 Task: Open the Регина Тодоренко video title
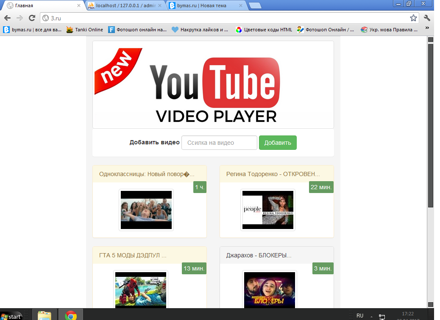click(x=273, y=174)
